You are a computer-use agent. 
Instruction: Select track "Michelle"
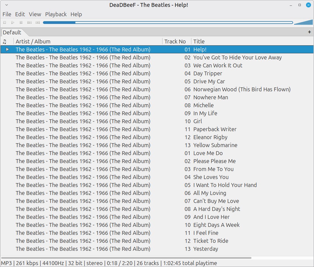point(157,105)
